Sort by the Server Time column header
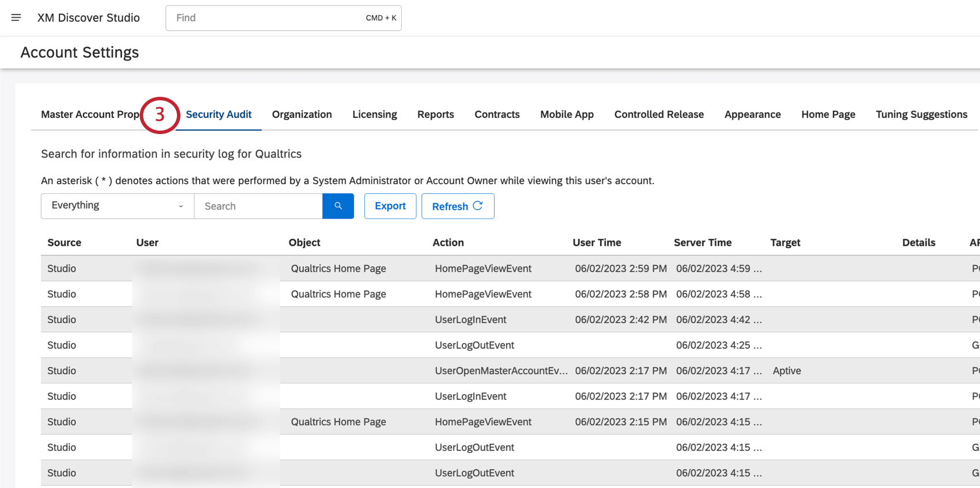 click(x=702, y=243)
